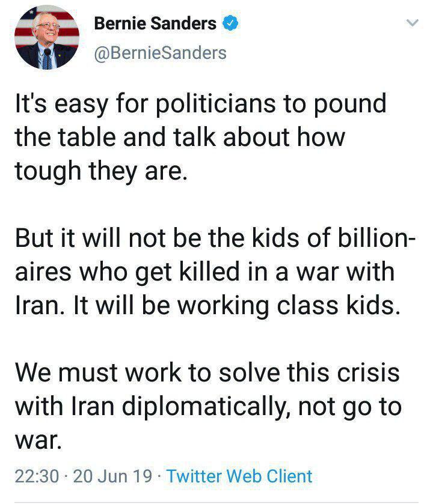The image size is (433, 504).
Task: Click the Bernie Sanders display name
Action: point(155,23)
